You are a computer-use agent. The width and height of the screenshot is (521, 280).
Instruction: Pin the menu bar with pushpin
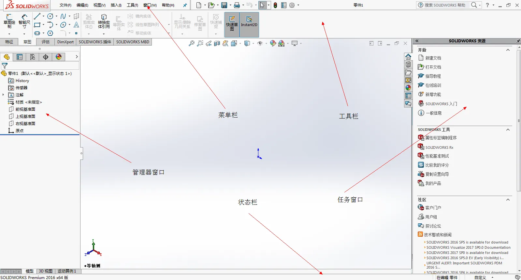[x=185, y=5]
